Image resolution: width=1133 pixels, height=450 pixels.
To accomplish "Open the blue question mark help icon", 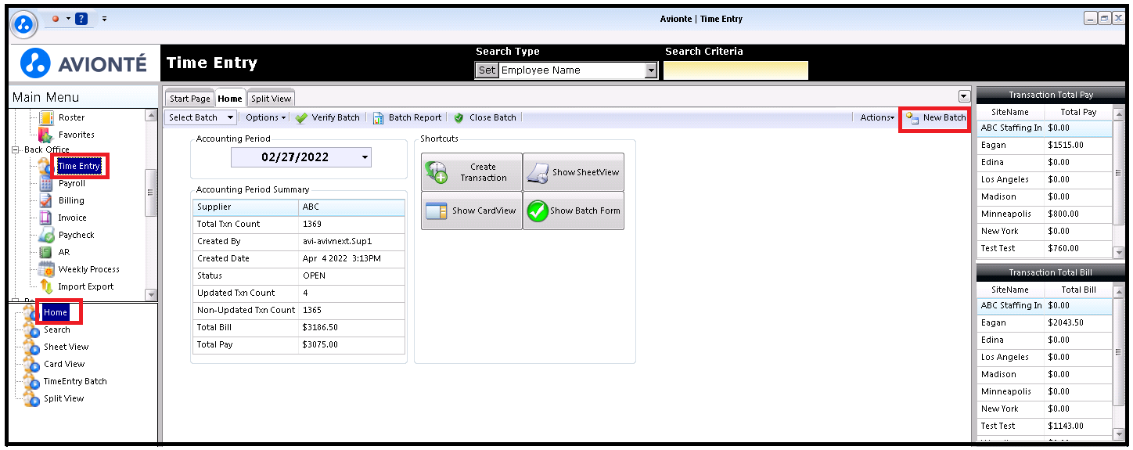I will click(81, 19).
